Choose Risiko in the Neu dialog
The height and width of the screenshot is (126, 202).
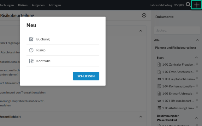(63, 50)
